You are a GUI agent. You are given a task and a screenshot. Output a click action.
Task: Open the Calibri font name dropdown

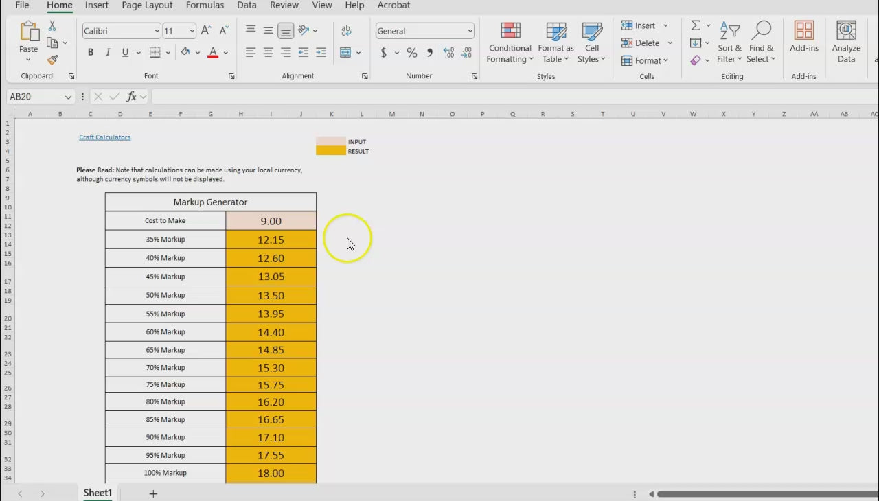point(157,31)
